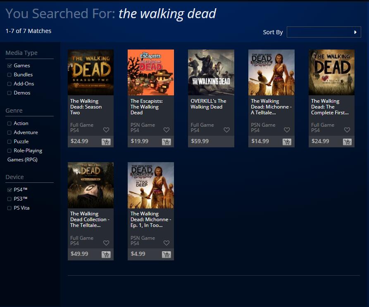Wishlist The Escapists: The Walking Dead

coord(167,130)
